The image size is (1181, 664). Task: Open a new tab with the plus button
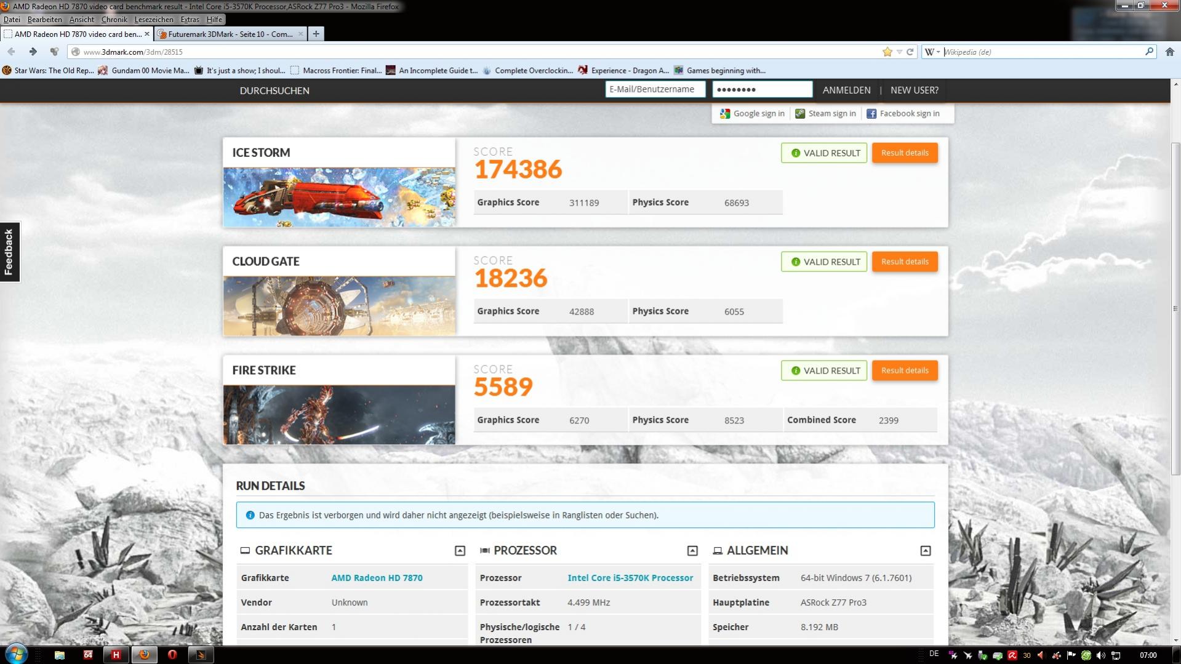click(316, 34)
